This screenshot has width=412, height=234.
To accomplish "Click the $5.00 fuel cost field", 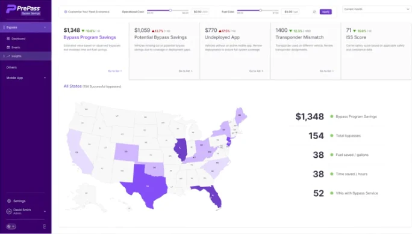I will click(x=290, y=12).
